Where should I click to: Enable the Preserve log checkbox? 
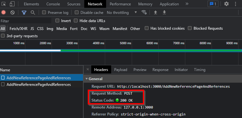point(44,12)
